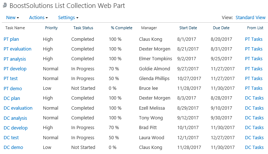
Task: Sort by Priority column header
Action: 51,28
